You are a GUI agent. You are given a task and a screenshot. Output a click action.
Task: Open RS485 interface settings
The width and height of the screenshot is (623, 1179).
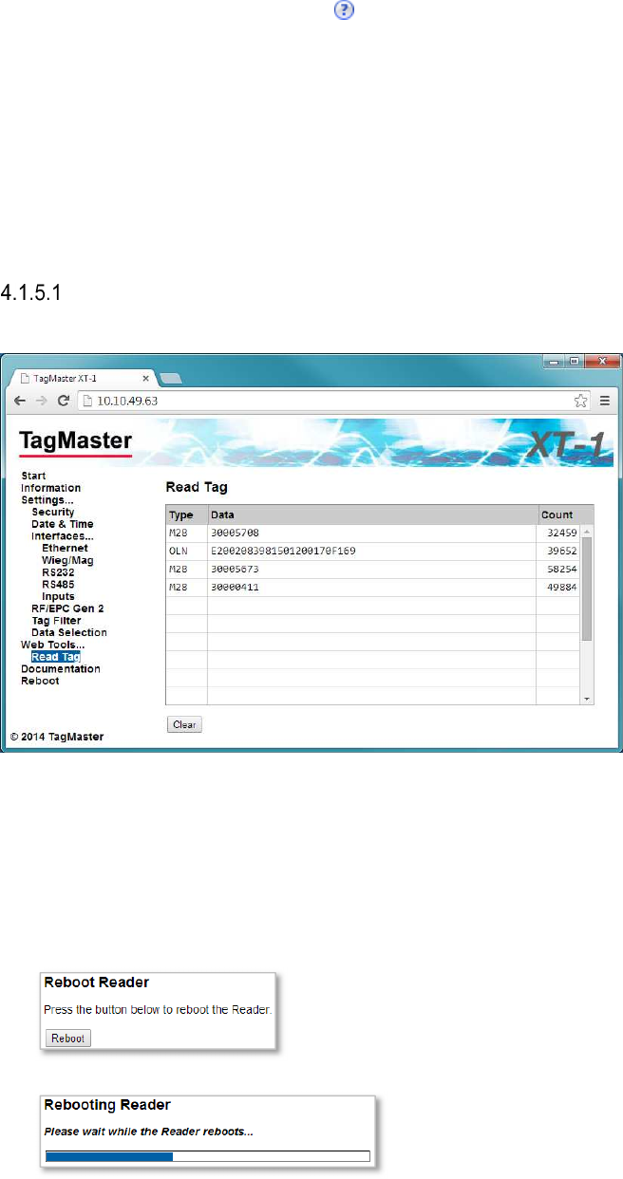[59, 584]
